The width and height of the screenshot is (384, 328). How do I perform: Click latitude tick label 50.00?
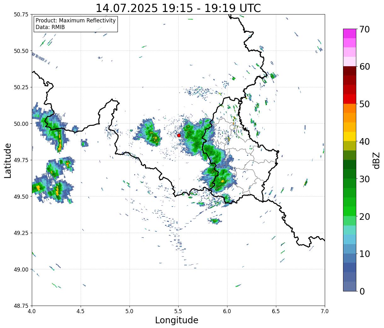21,124
